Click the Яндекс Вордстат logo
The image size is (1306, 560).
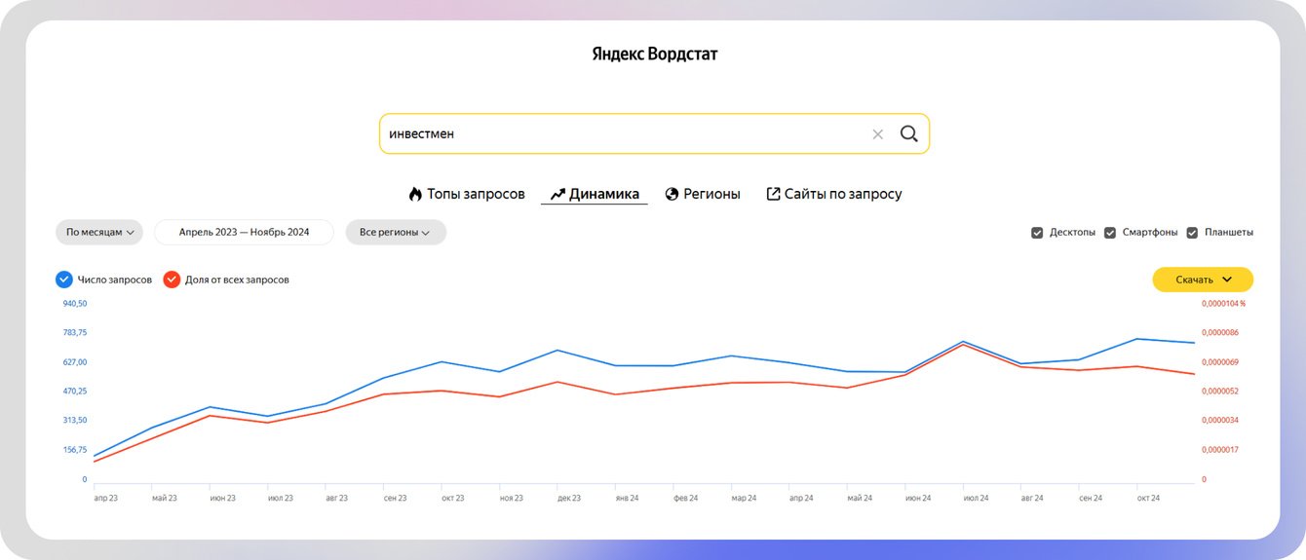click(x=654, y=54)
